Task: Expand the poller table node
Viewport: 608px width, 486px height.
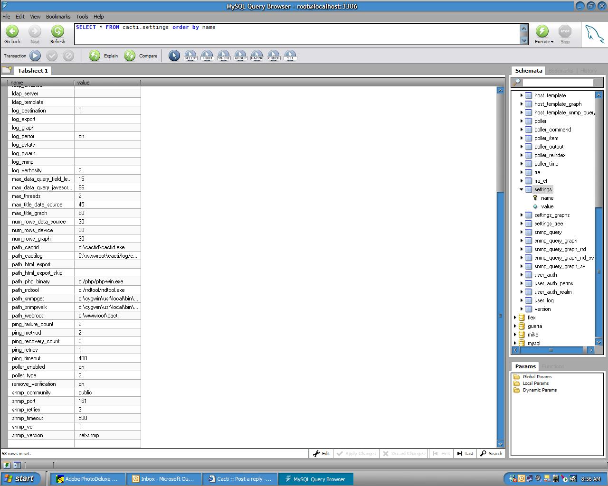Action: (x=522, y=121)
